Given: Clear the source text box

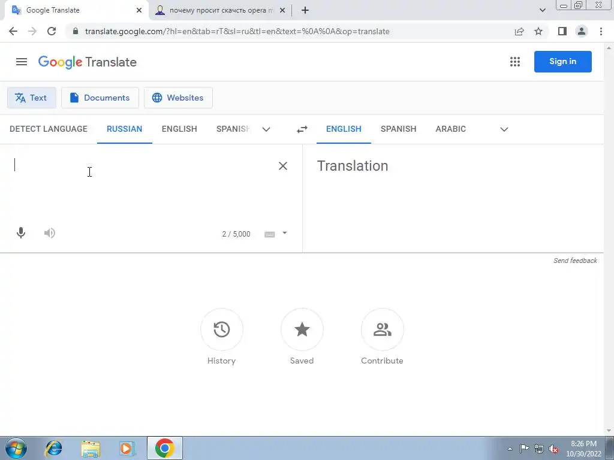Looking at the screenshot, I should pos(283,166).
